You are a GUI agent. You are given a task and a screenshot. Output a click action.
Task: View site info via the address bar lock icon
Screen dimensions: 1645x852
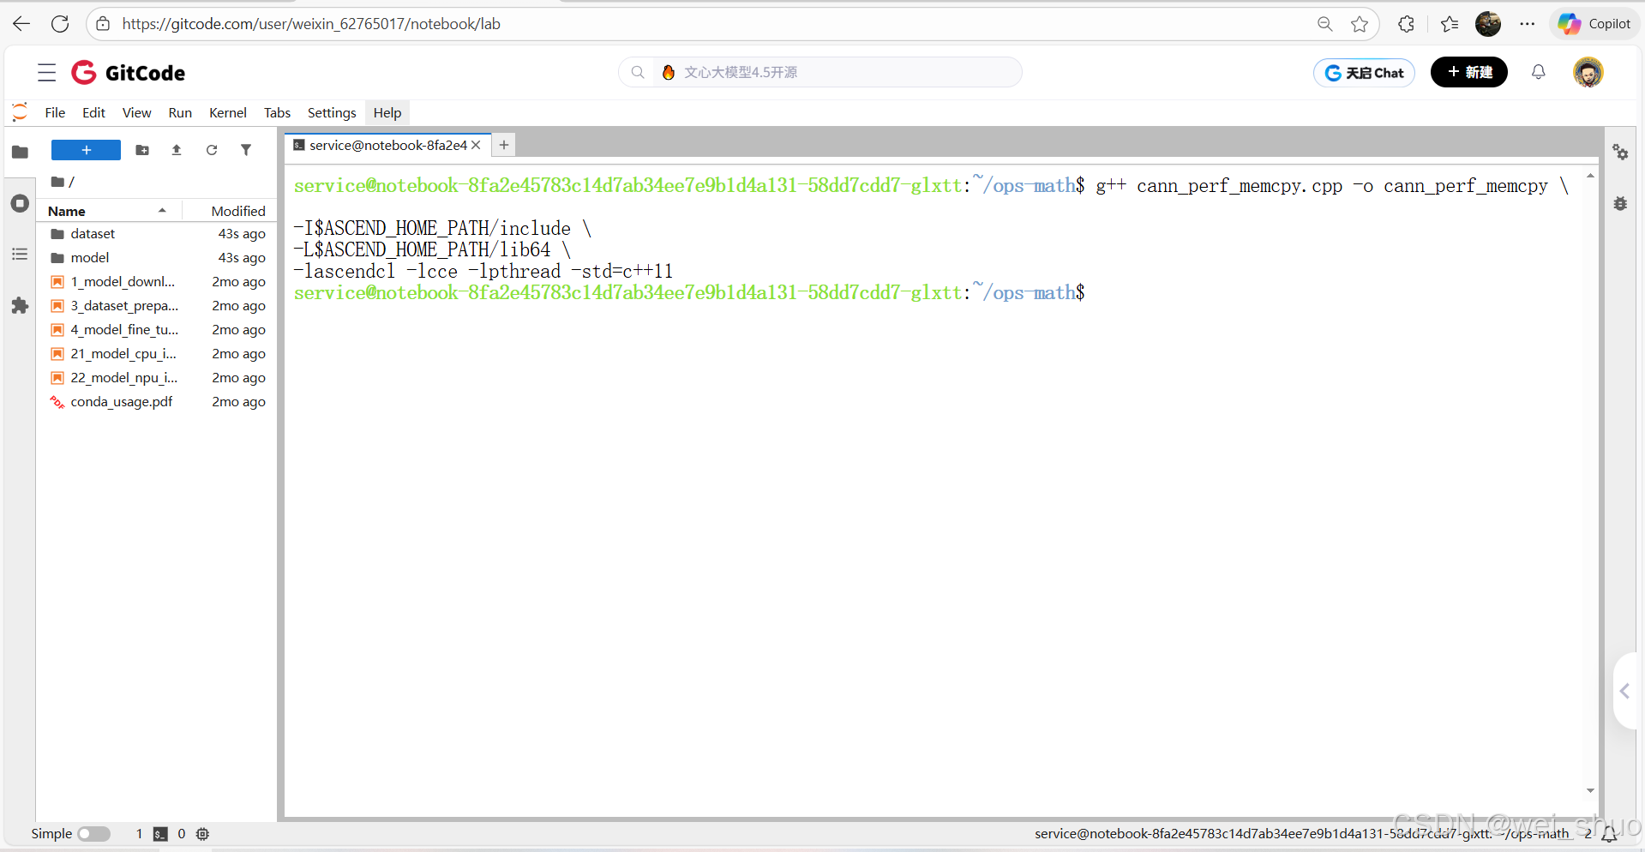tap(103, 24)
